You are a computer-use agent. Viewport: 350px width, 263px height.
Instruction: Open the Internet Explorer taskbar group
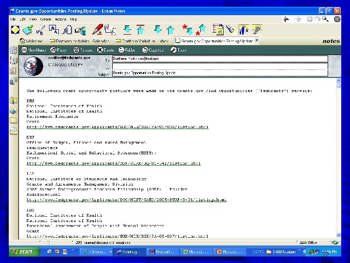(96, 252)
